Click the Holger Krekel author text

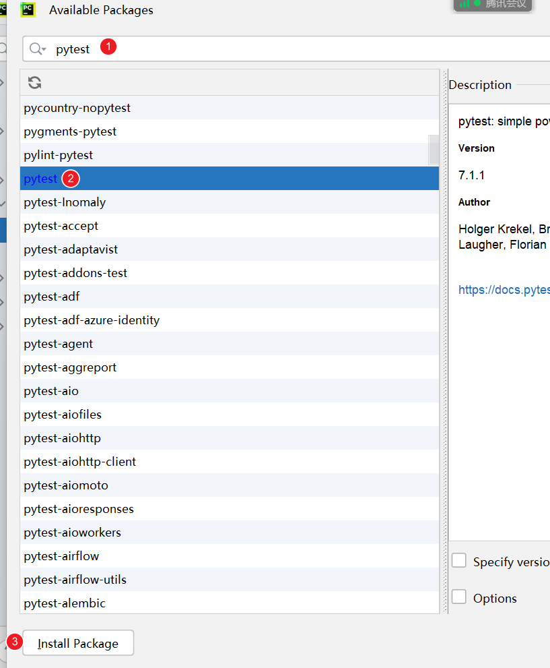click(504, 237)
